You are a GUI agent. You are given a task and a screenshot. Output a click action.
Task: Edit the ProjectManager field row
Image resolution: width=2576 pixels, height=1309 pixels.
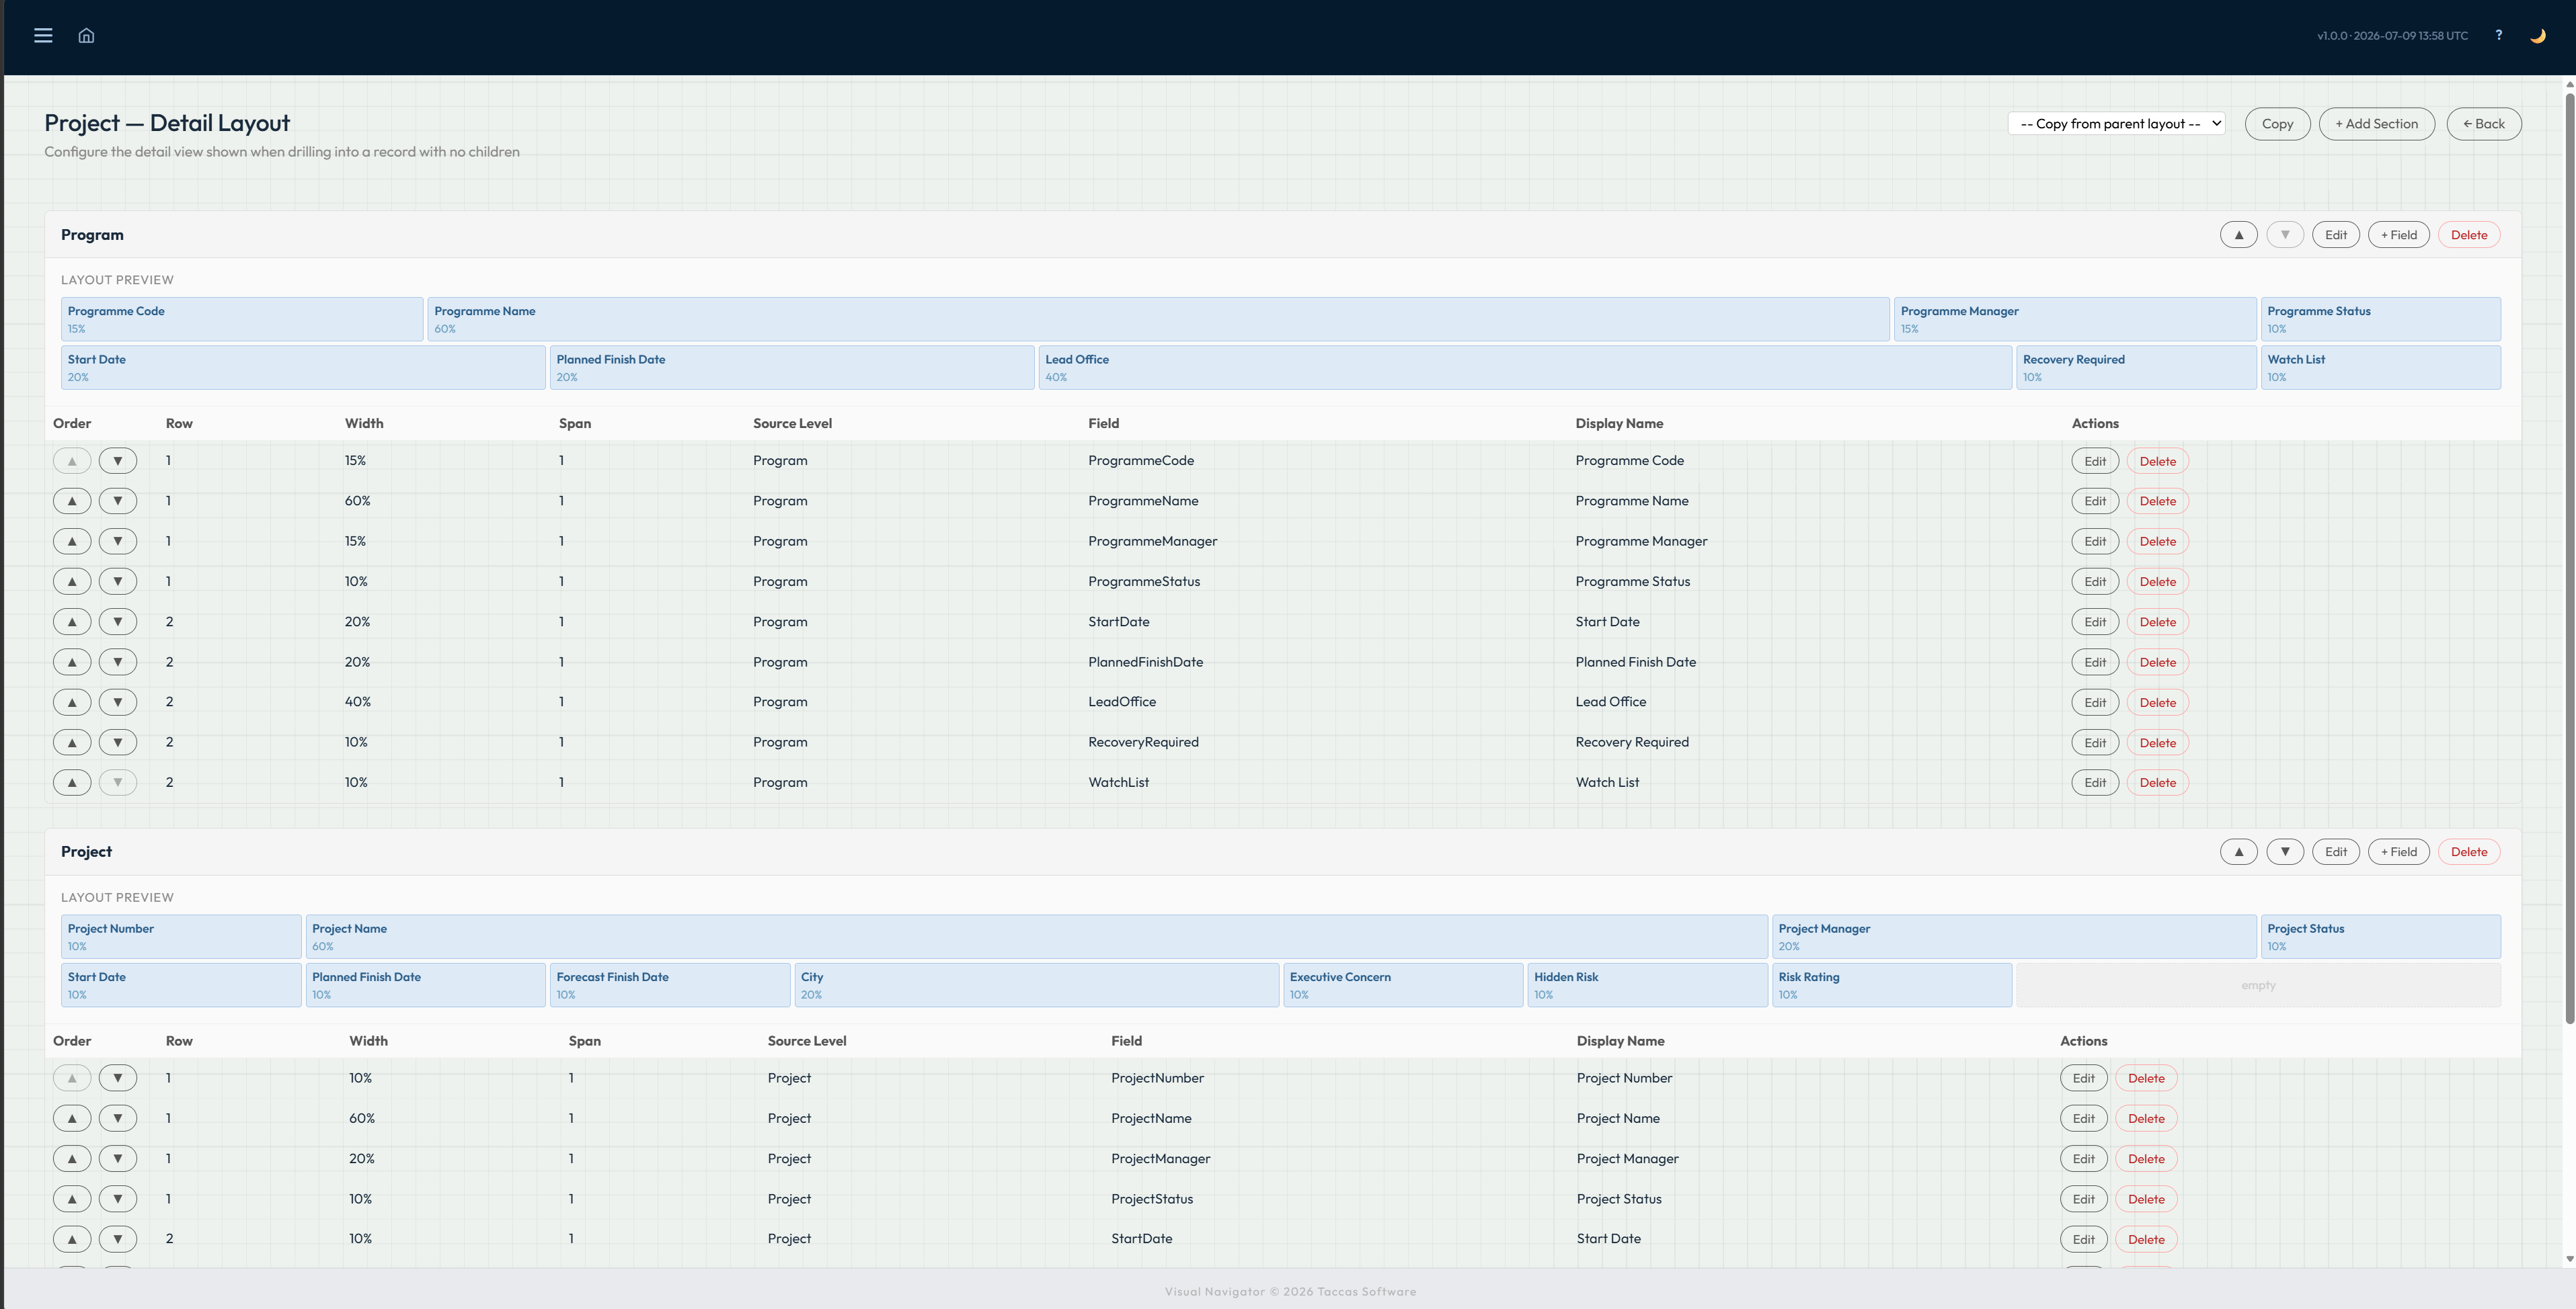[2083, 1158]
